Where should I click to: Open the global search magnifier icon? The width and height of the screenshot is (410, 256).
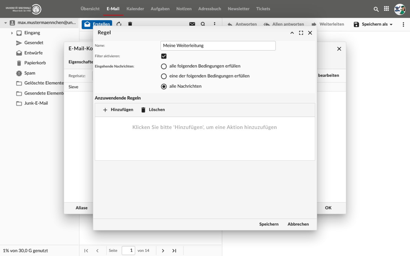(x=376, y=9)
